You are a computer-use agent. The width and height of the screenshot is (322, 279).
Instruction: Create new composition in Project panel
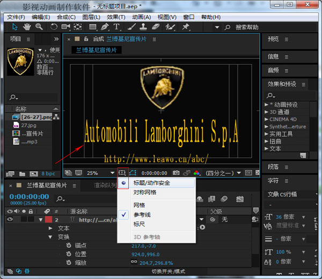(34, 174)
